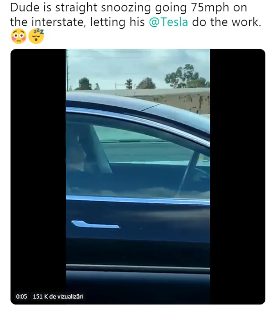Click the utility pole in the video
This screenshot has width=274, height=310.
(67, 70)
